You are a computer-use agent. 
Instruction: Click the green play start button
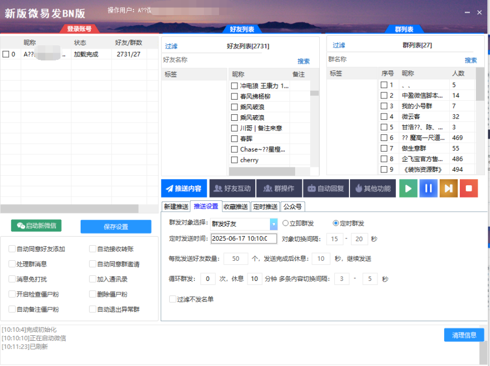[408, 189]
